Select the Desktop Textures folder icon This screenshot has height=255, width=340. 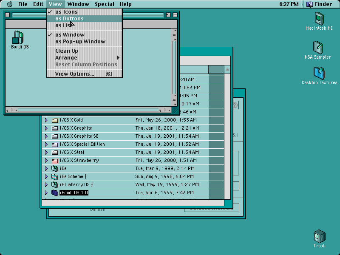pyautogui.click(x=319, y=73)
